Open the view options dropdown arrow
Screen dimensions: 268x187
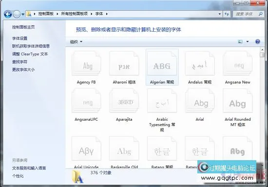coord(248,41)
